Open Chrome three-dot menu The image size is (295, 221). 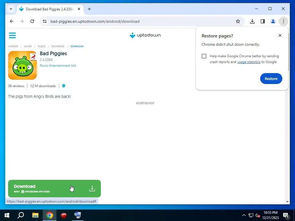[x=283, y=21]
